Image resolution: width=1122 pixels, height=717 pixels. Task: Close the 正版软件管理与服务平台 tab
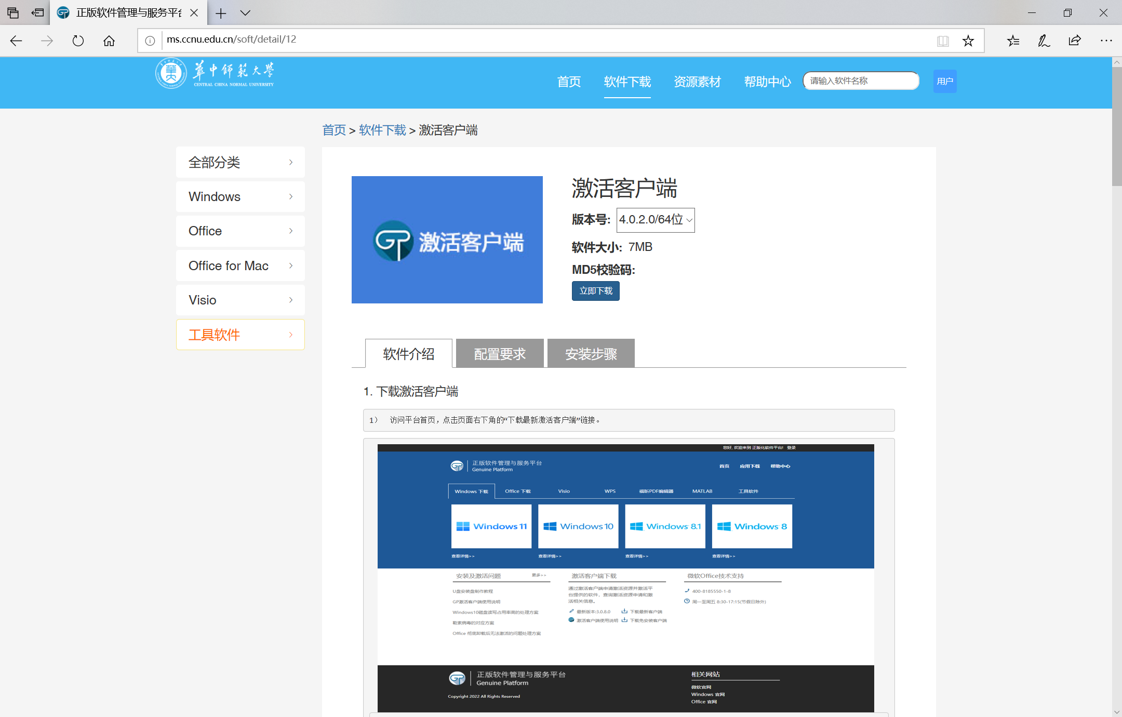[194, 13]
